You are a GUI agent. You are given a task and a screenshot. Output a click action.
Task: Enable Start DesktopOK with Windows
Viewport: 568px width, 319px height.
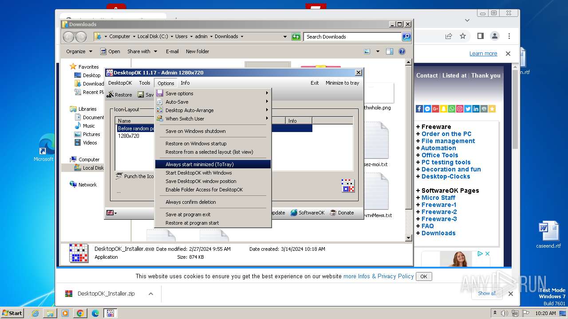coord(213,173)
